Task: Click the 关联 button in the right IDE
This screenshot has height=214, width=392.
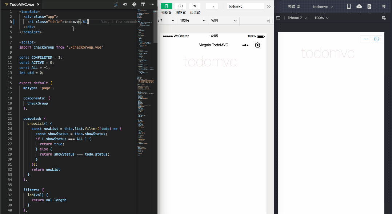Action: (293, 7)
